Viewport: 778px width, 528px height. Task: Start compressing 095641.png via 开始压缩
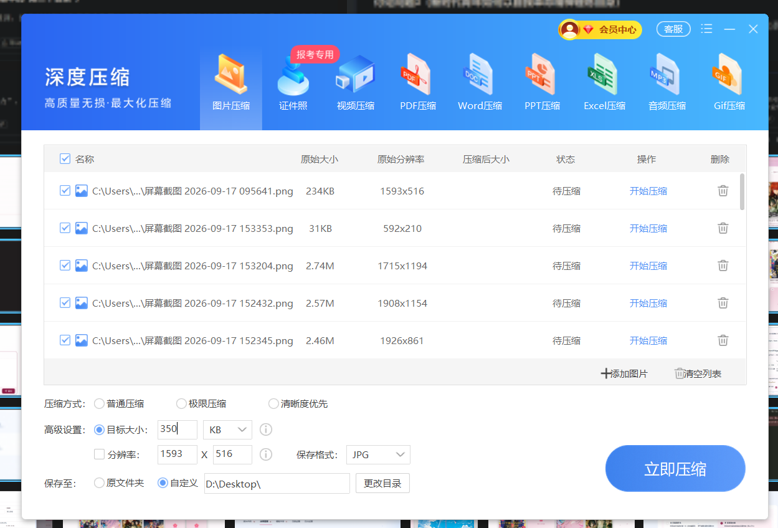[648, 191]
